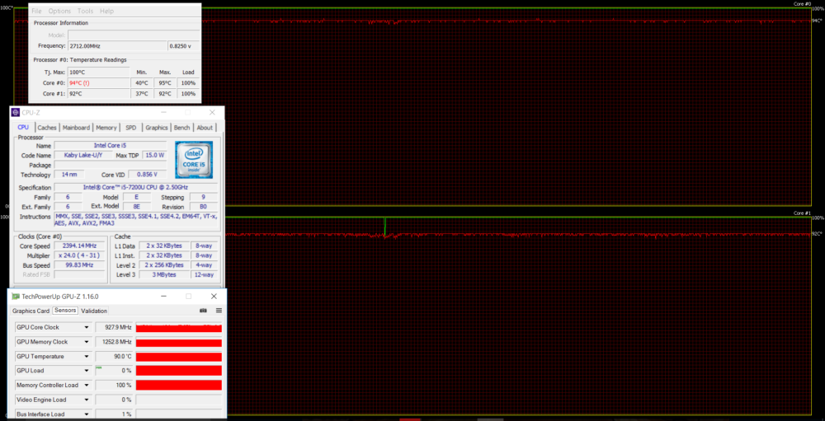Click the empty Model field in Core Temp
Viewport: 825px width, 421px height.
(x=133, y=35)
